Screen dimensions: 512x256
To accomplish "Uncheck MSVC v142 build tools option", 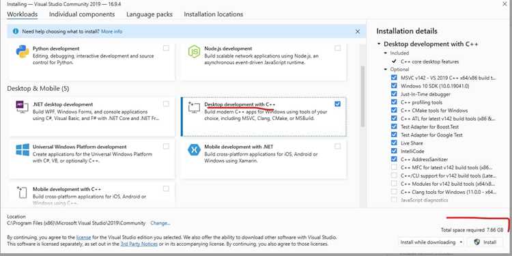I will pyautogui.click(x=394, y=78).
